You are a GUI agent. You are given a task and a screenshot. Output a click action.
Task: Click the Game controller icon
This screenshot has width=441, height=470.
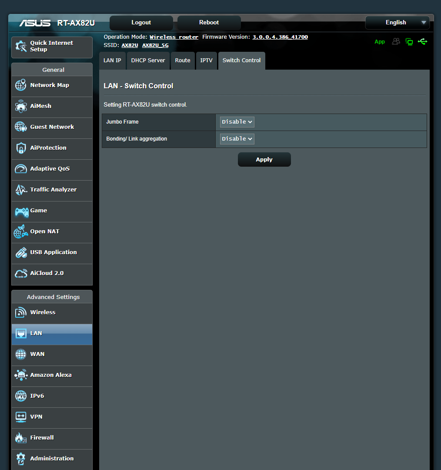click(22, 211)
